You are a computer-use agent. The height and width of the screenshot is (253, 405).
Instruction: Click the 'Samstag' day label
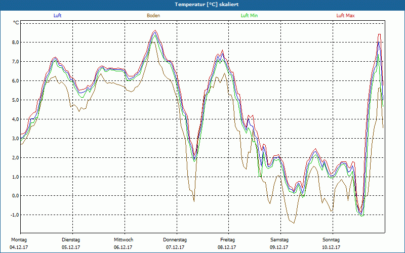[x=279, y=240]
